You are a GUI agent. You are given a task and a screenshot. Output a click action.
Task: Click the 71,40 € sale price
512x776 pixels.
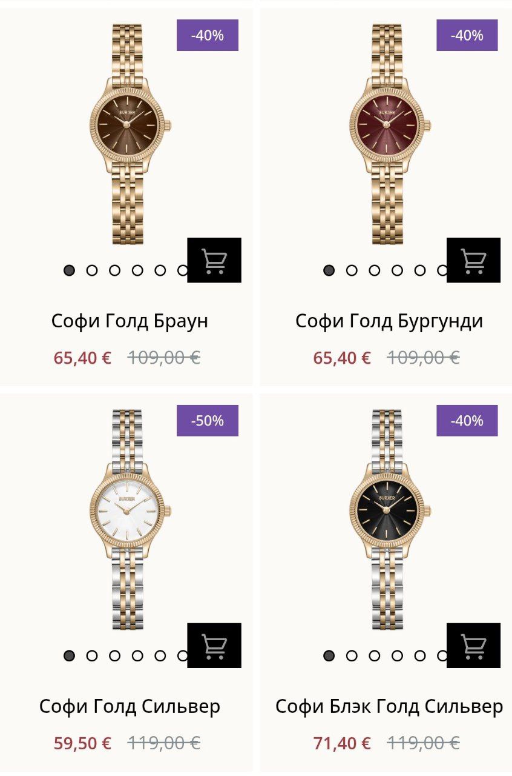pos(342,743)
